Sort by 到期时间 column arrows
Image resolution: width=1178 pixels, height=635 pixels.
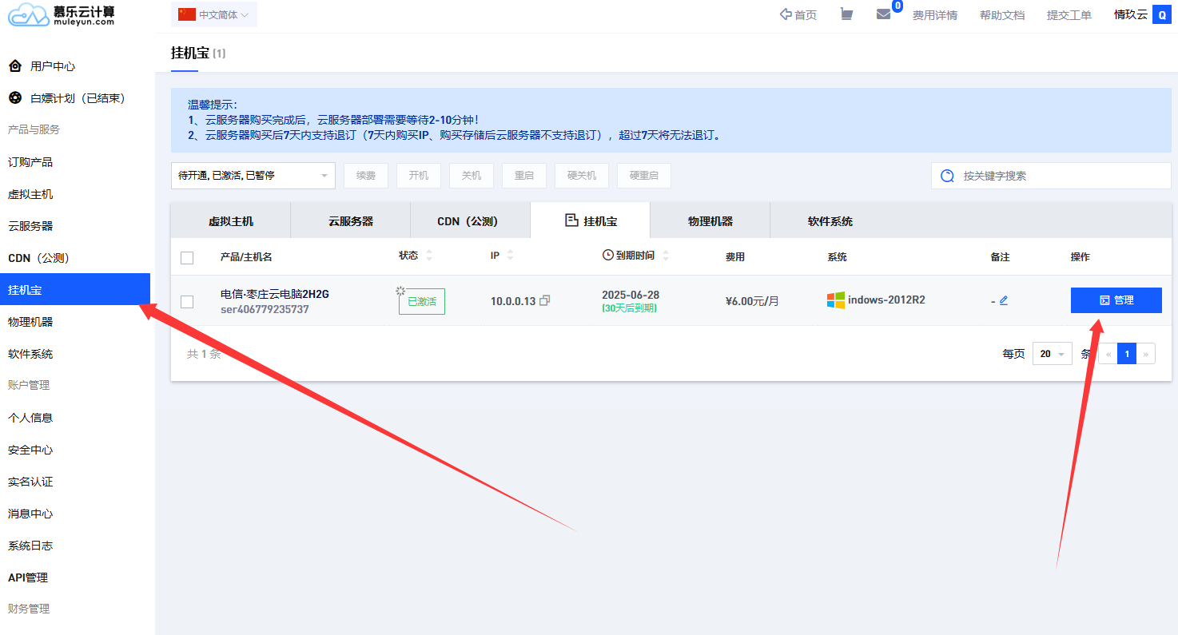click(666, 256)
